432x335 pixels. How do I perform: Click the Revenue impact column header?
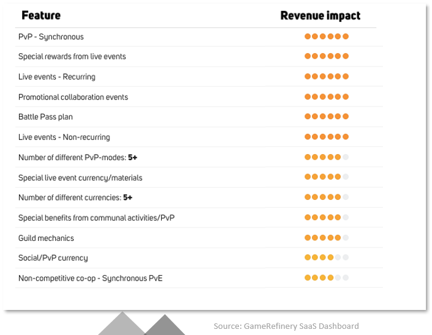click(x=320, y=15)
